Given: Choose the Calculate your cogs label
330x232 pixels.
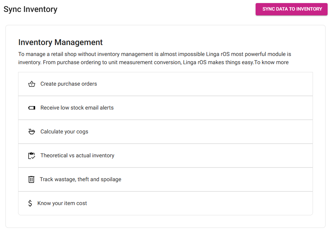Looking at the screenshot, I should pyautogui.click(x=64, y=132).
